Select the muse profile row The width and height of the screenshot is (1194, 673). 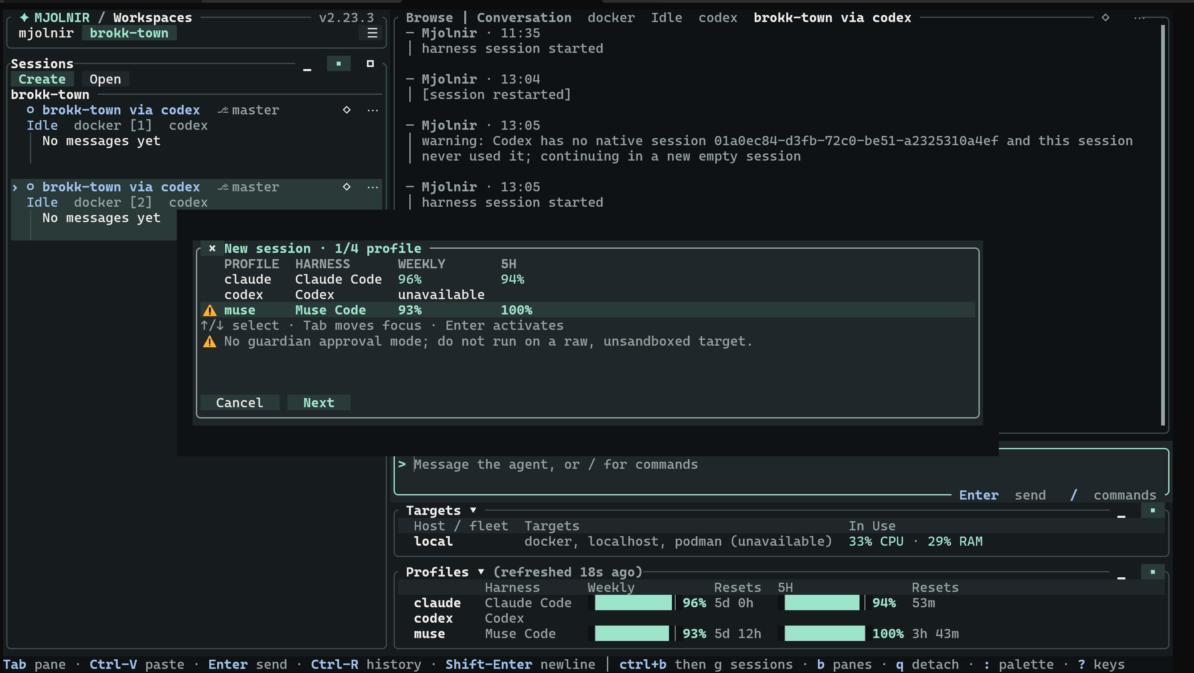(x=588, y=310)
